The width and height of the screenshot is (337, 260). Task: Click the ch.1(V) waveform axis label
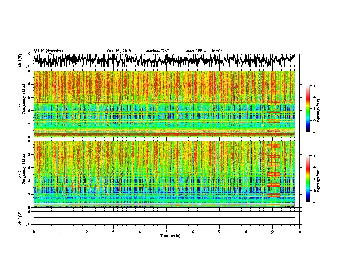(x=20, y=60)
